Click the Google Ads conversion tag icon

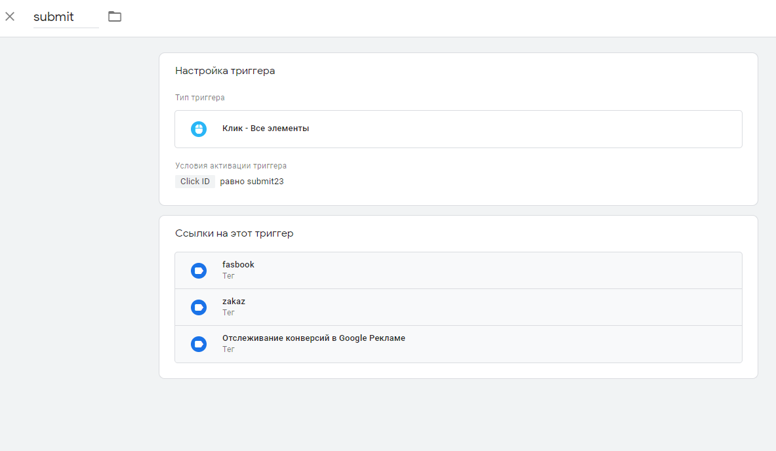[199, 344]
